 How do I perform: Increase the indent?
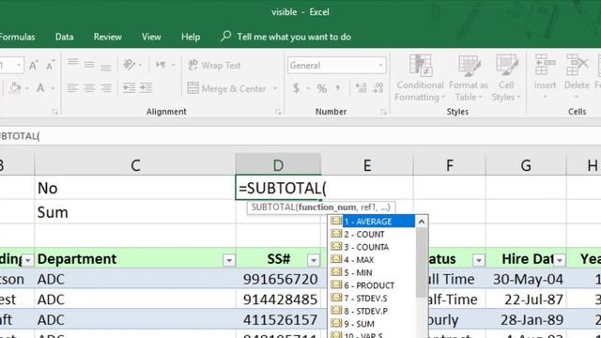146,88
